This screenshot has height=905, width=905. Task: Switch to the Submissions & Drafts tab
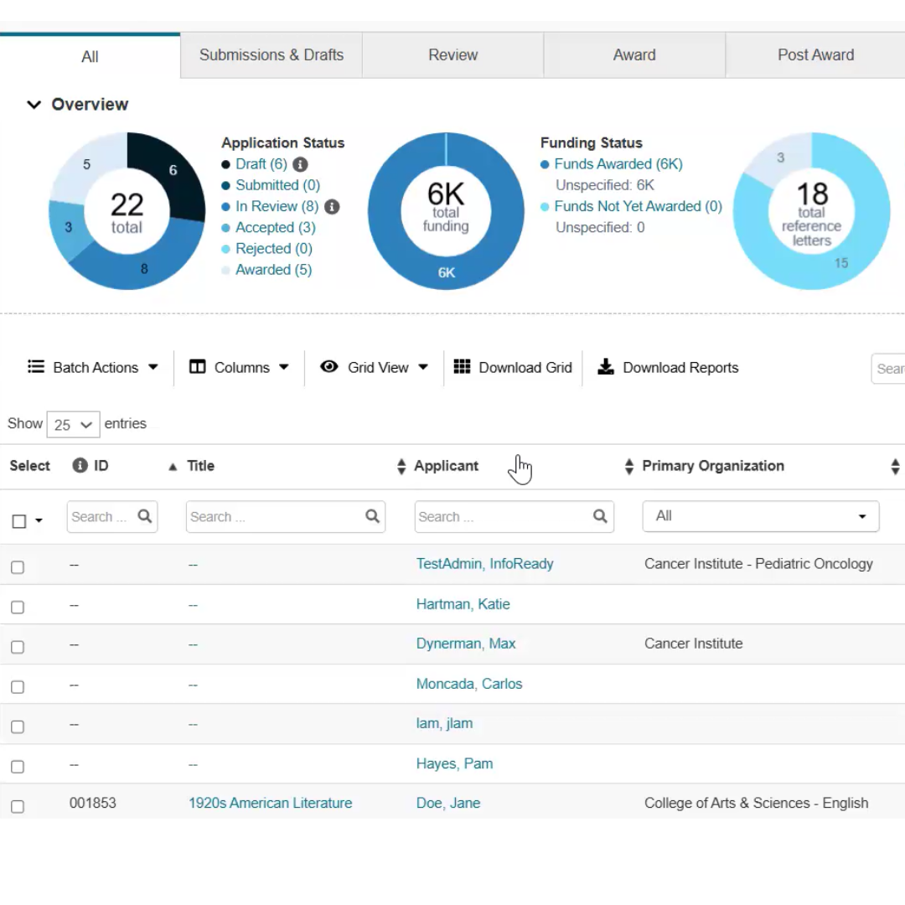(271, 55)
